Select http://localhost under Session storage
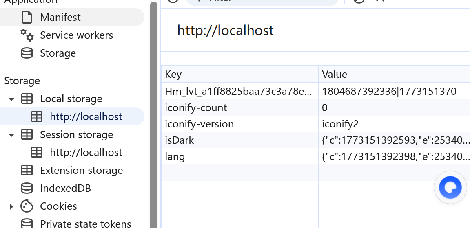This screenshot has width=470, height=228. (86, 153)
